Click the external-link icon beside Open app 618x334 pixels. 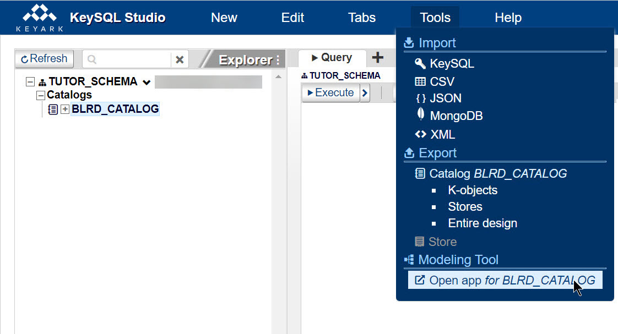pyautogui.click(x=420, y=280)
